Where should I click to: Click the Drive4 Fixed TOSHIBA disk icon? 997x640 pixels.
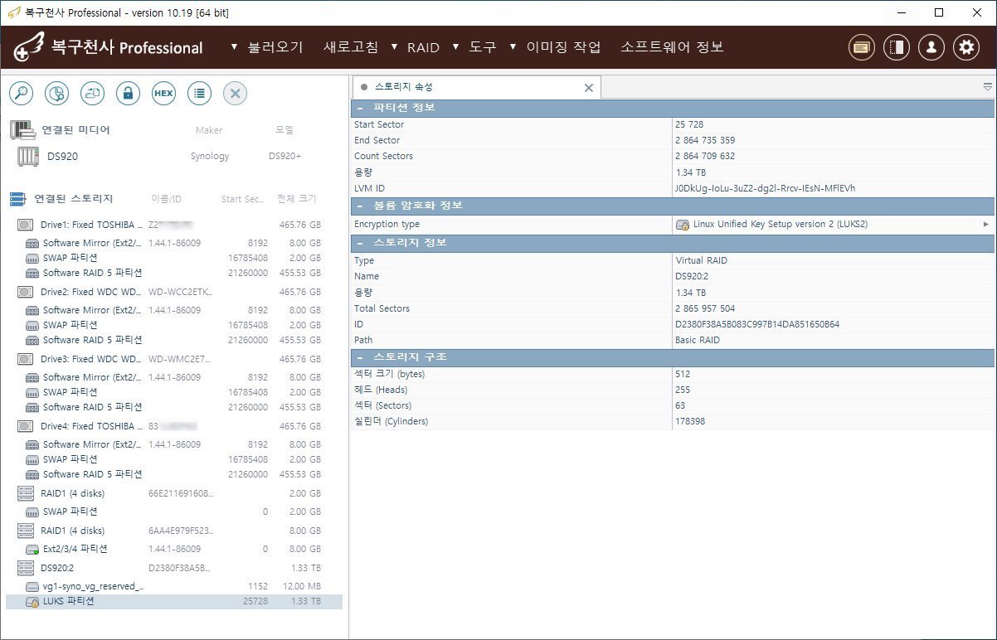pos(26,426)
